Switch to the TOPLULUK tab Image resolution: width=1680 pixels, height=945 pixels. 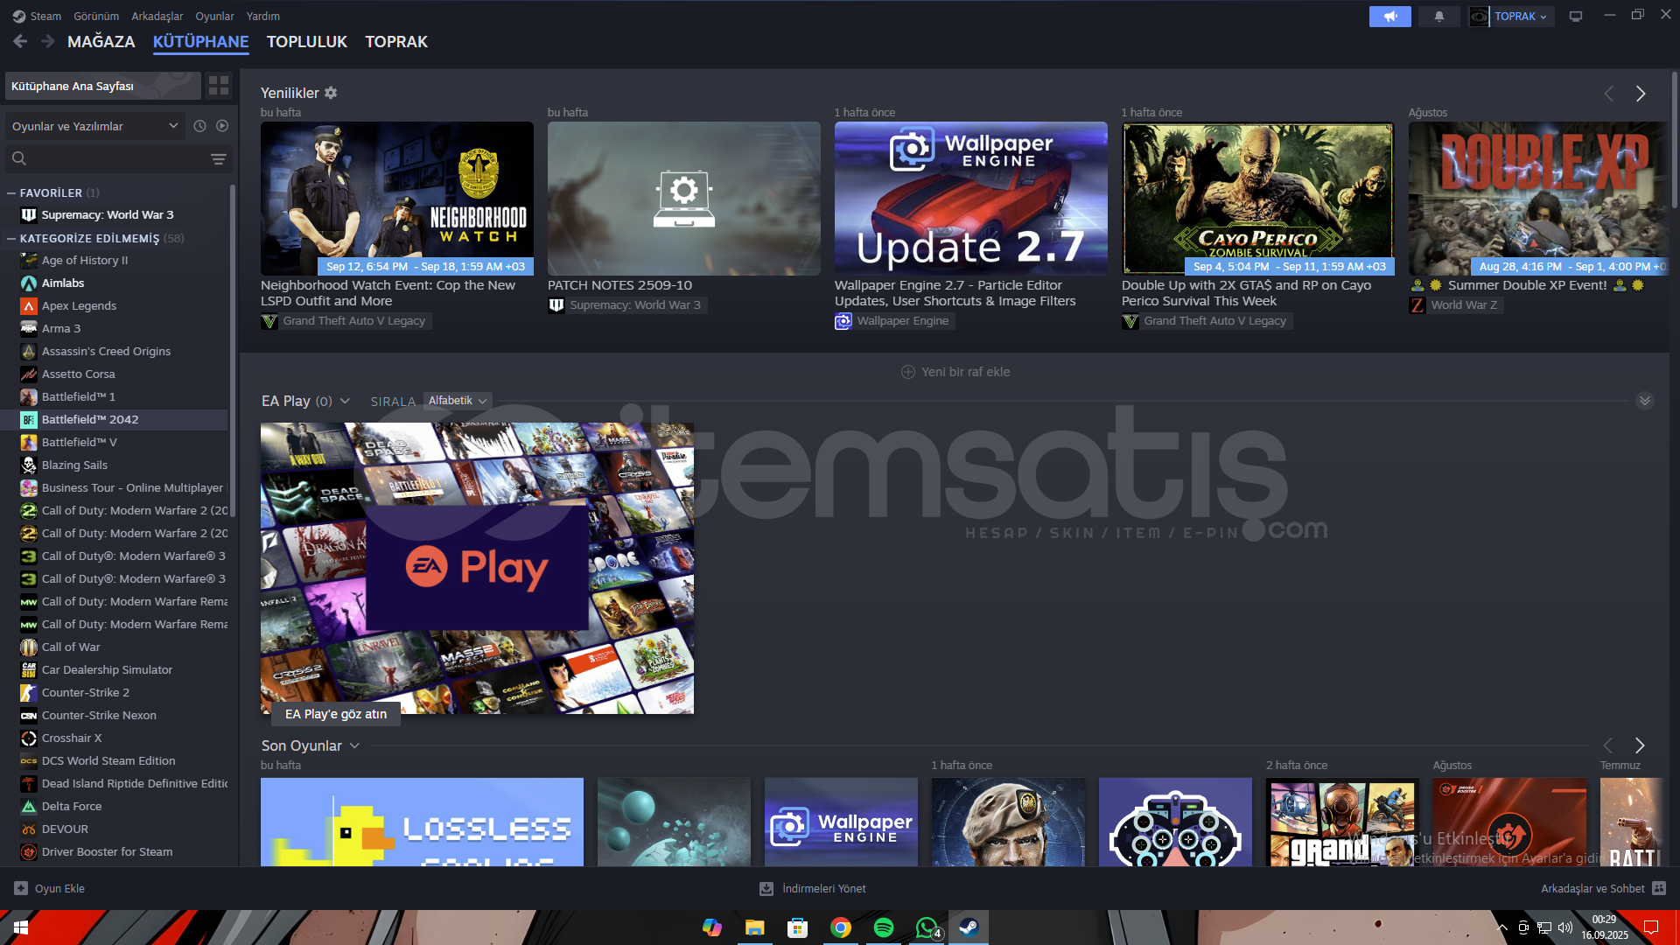[x=307, y=41]
